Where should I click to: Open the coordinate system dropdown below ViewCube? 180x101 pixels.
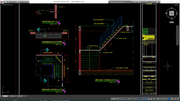click(x=172, y=22)
